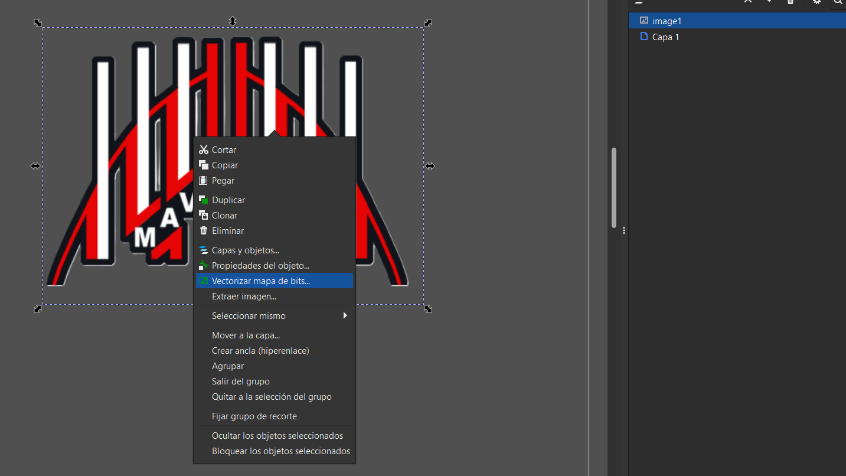Click Salir del grupo

pyautogui.click(x=275, y=382)
